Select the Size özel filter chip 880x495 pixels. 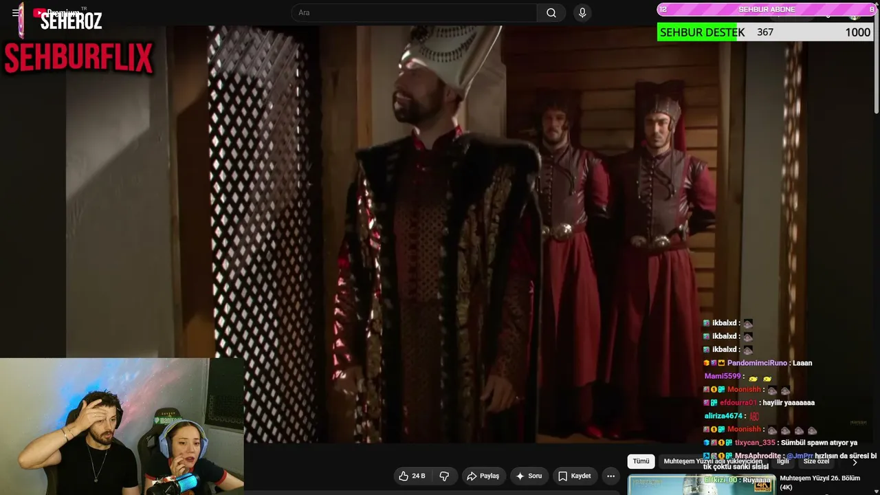pos(816,461)
